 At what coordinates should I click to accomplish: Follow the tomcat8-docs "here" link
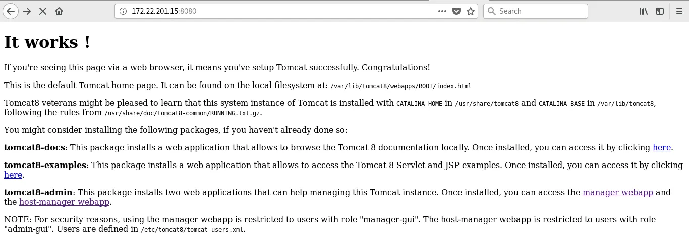point(661,148)
